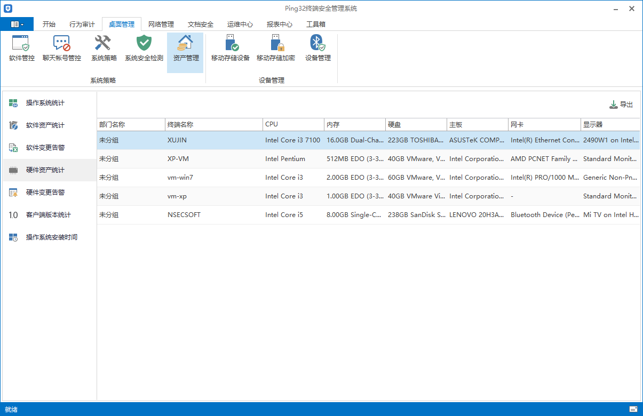This screenshot has width=643, height=416.
Task: Select 硬件资产统计 in sidebar
Action: pyautogui.click(x=50, y=170)
